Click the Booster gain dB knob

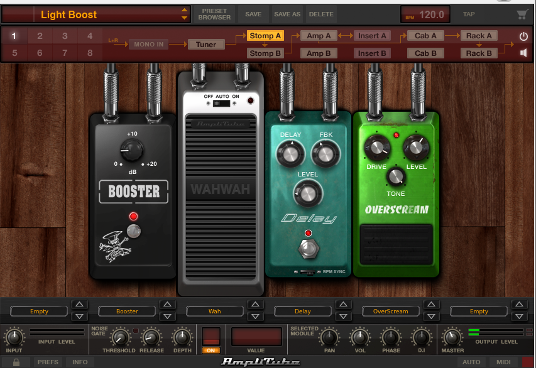(x=131, y=150)
